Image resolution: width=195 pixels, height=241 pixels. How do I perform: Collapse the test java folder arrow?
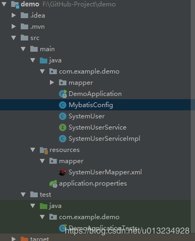(33, 206)
